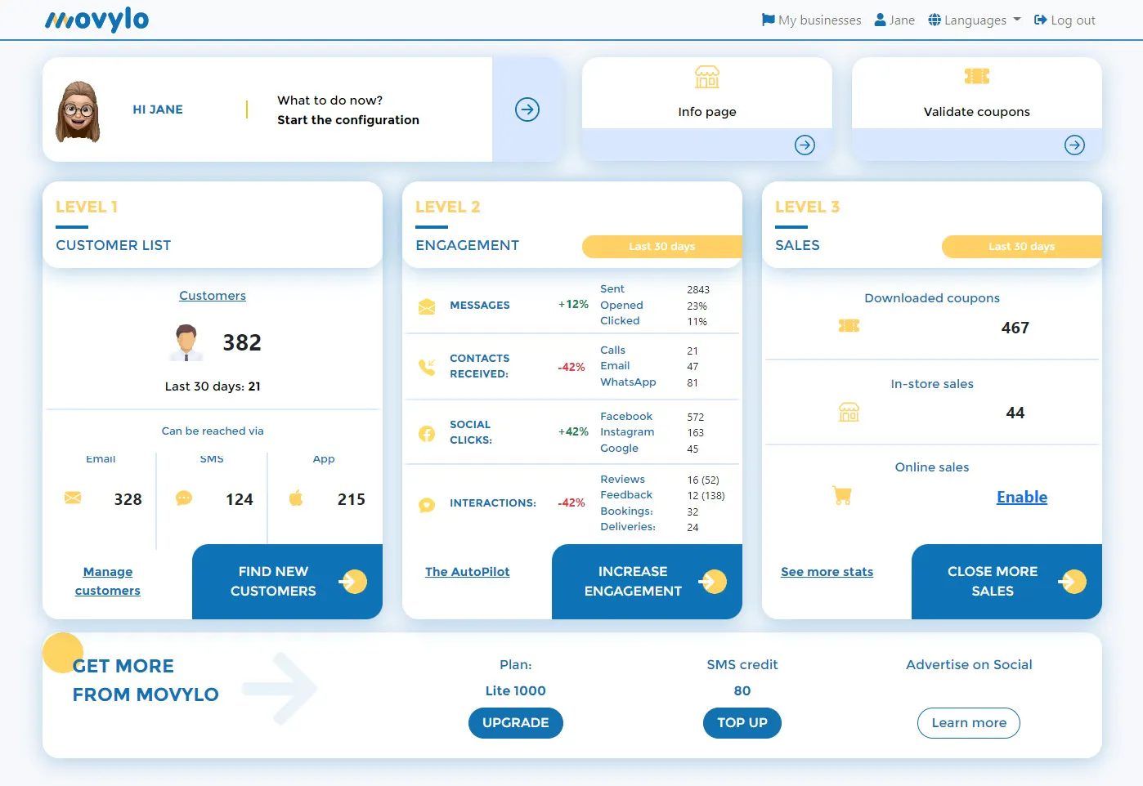Open the Jane profile menu item
The width and height of the screenshot is (1143, 786).
click(x=894, y=20)
